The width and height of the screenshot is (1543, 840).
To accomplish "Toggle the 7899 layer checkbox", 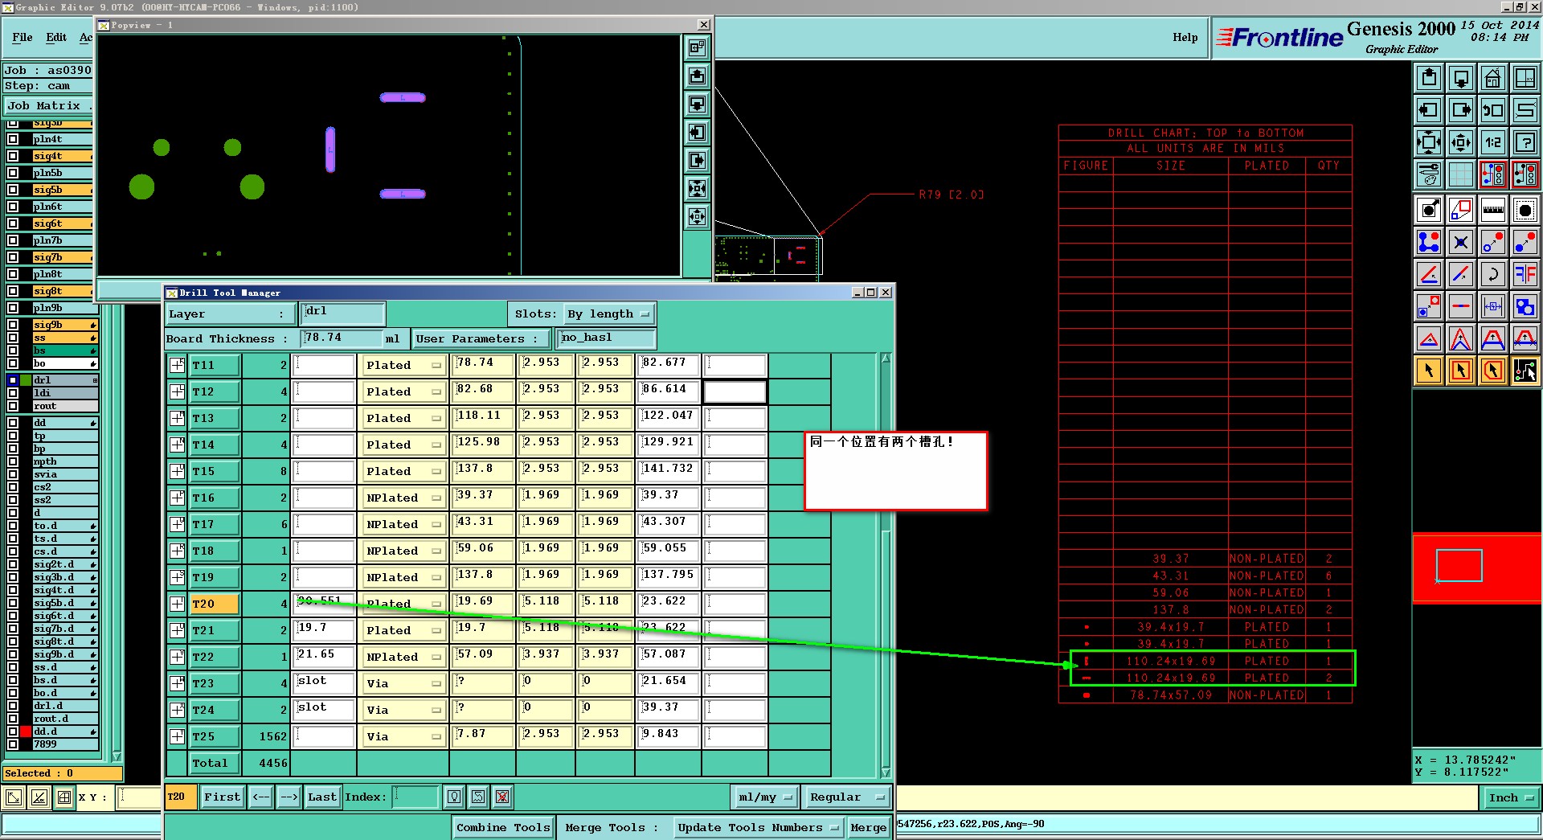I will click(13, 744).
